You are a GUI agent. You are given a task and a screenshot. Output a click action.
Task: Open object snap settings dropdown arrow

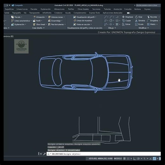(157, 159)
